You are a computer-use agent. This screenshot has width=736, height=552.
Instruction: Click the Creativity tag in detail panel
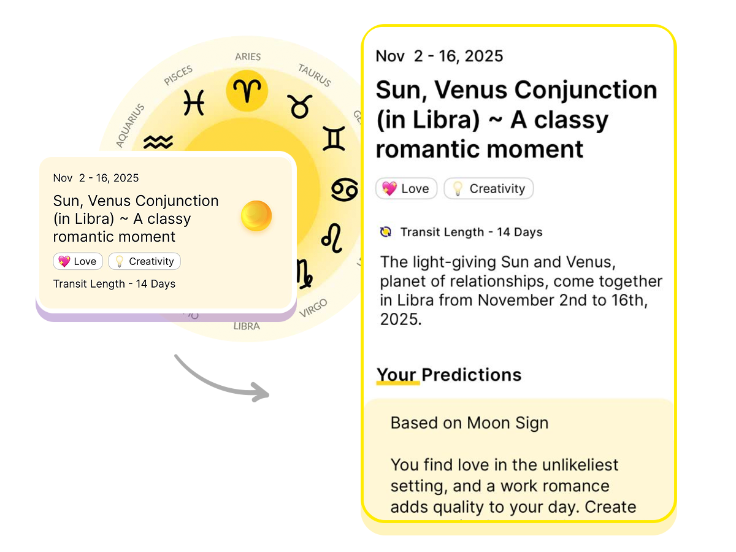click(x=489, y=189)
